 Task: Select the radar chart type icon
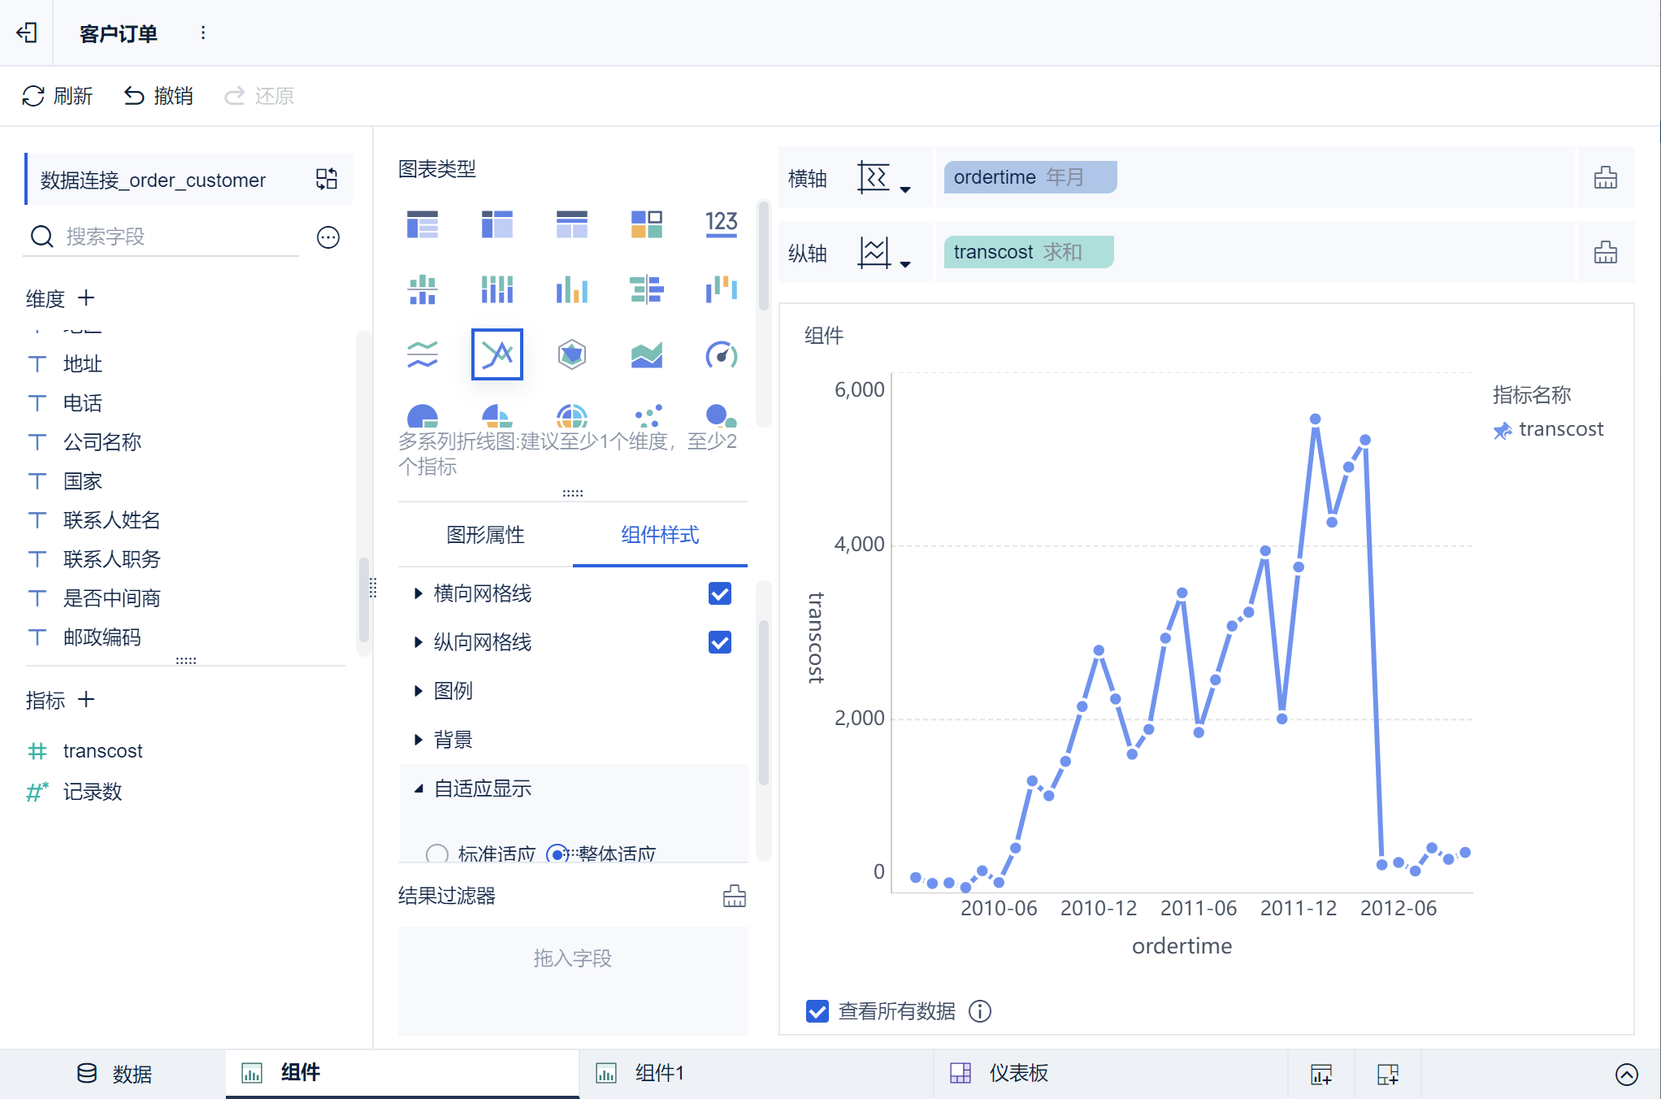point(571,354)
